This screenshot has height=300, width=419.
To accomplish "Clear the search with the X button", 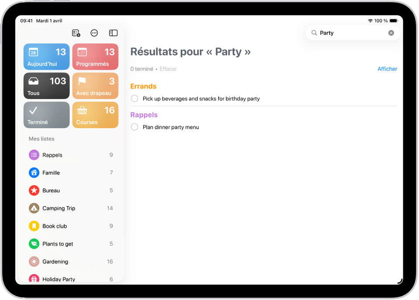I will pyautogui.click(x=391, y=33).
